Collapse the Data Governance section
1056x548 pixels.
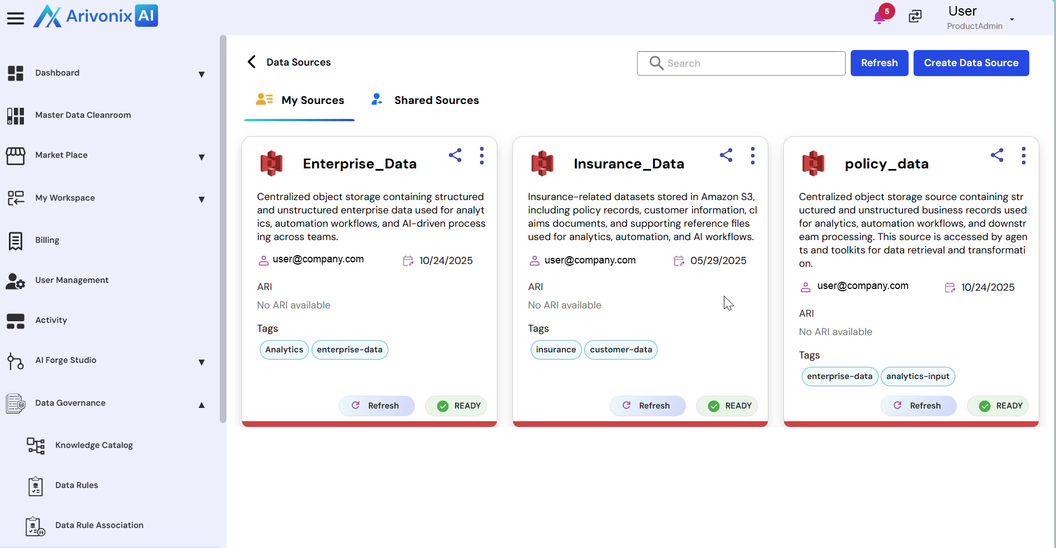(x=201, y=405)
